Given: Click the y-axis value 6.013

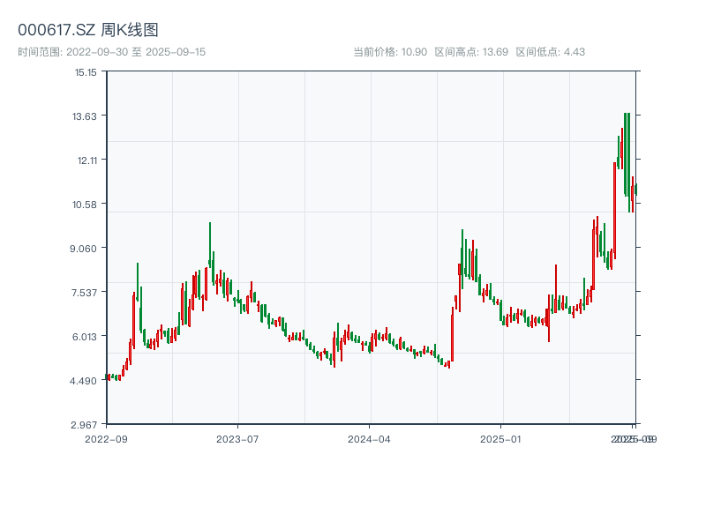Looking at the screenshot, I should [84, 337].
